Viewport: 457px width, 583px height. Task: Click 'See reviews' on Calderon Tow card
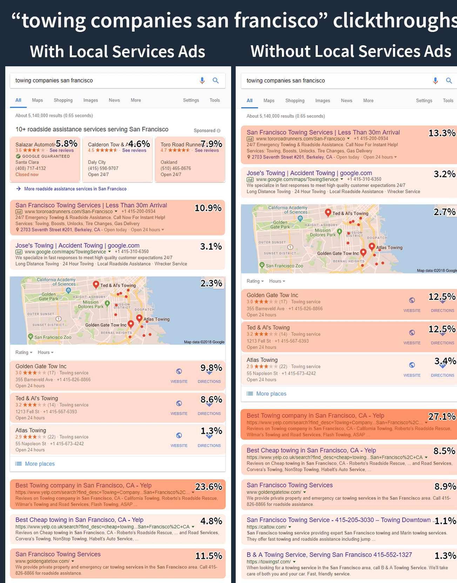tap(134, 150)
